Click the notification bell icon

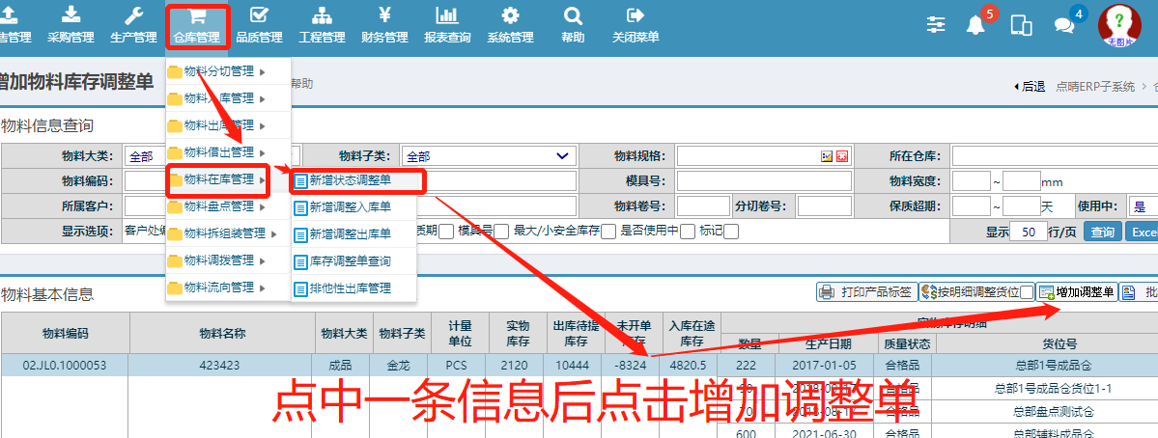(975, 26)
